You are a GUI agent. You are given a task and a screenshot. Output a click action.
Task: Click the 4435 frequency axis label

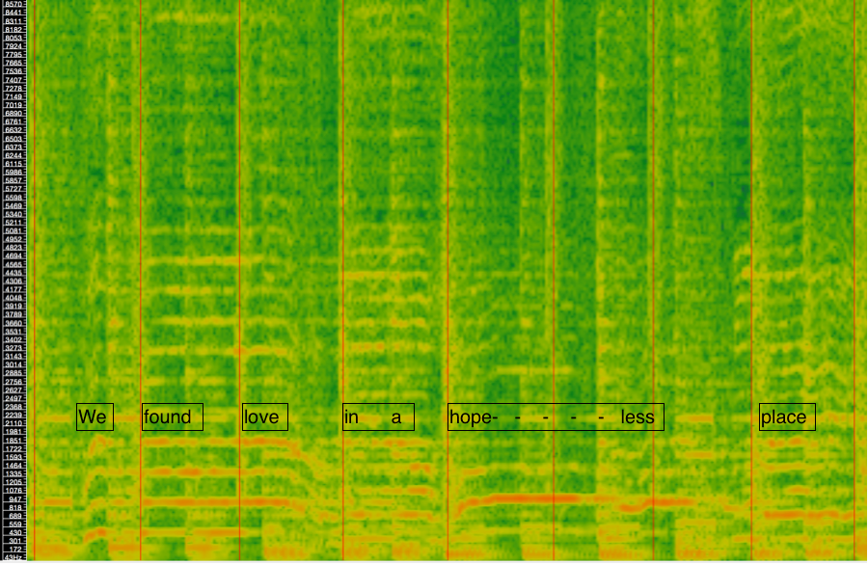[x=14, y=273]
